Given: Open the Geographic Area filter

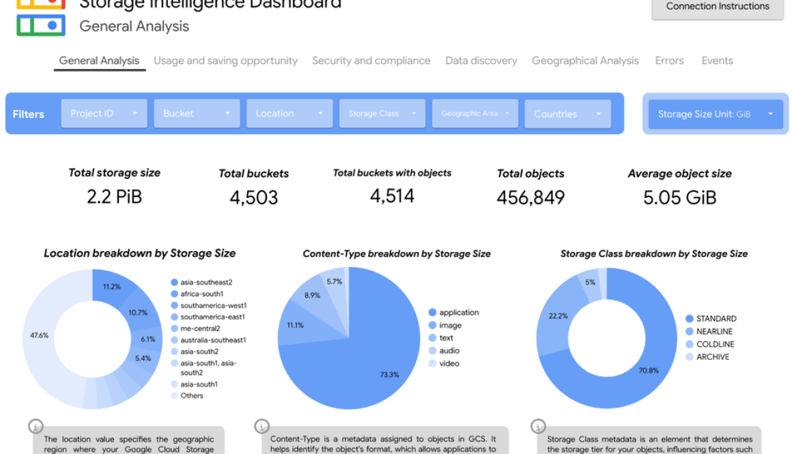Looking at the screenshot, I should coord(475,113).
